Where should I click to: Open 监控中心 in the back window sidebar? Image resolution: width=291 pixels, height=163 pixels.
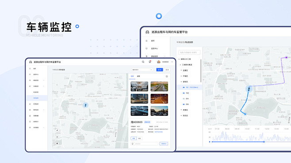point(154,48)
